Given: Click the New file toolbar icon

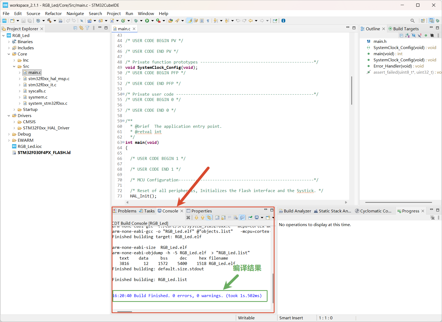Looking at the screenshot, I should click(x=12, y=21).
